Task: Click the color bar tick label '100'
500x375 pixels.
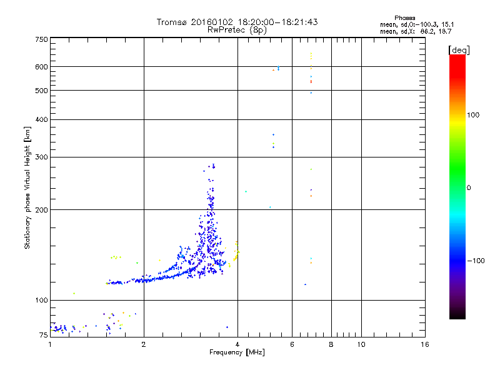Action: [x=473, y=115]
